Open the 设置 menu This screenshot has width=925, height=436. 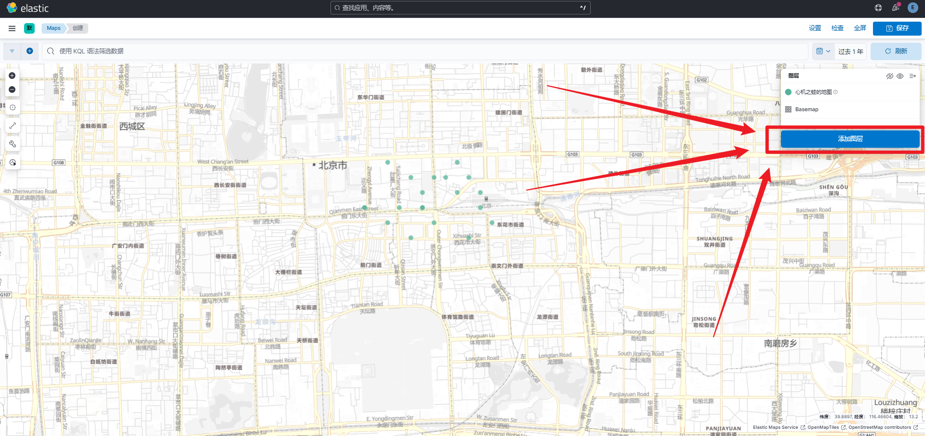(815, 28)
